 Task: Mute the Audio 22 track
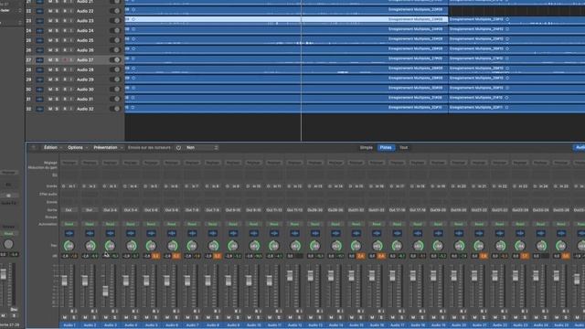click(50, 11)
